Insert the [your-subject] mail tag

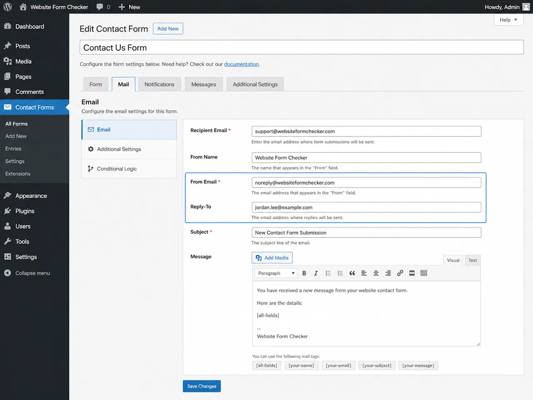pyautogui.click(x=377, y=365)
